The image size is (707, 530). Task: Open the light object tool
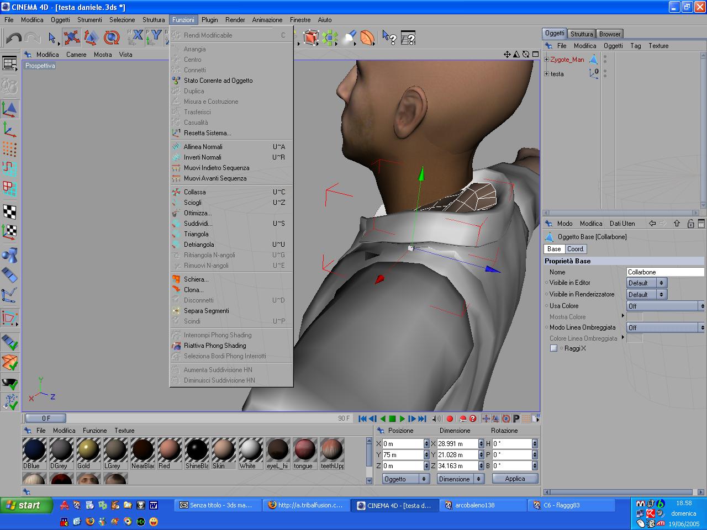coord(349,38)
